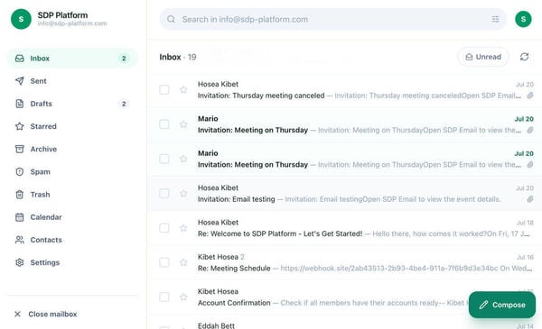Open the Calendar

click(72, 217)
